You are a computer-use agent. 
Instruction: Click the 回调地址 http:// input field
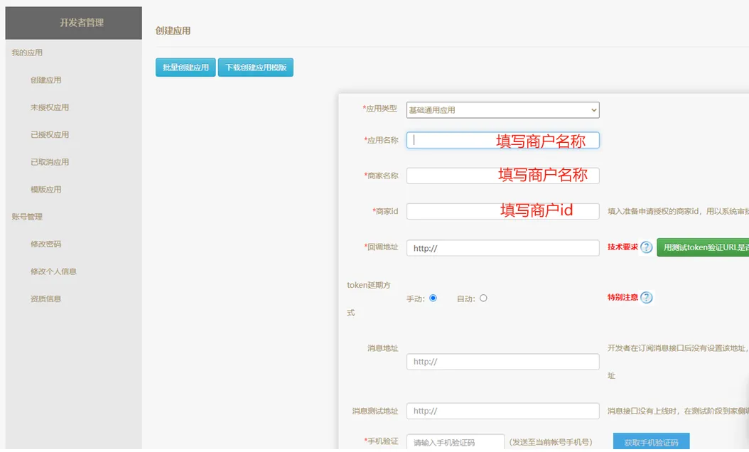[502, 247]
